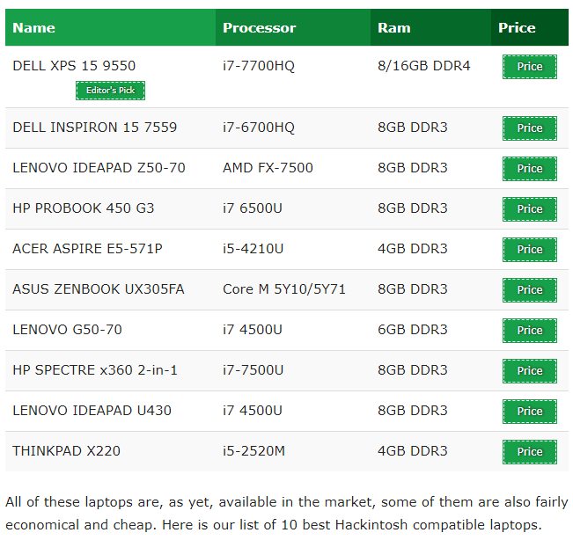Select the DELL XPS 15 9550 name
This screenshot has height=540, width=573.
point(74,66)
